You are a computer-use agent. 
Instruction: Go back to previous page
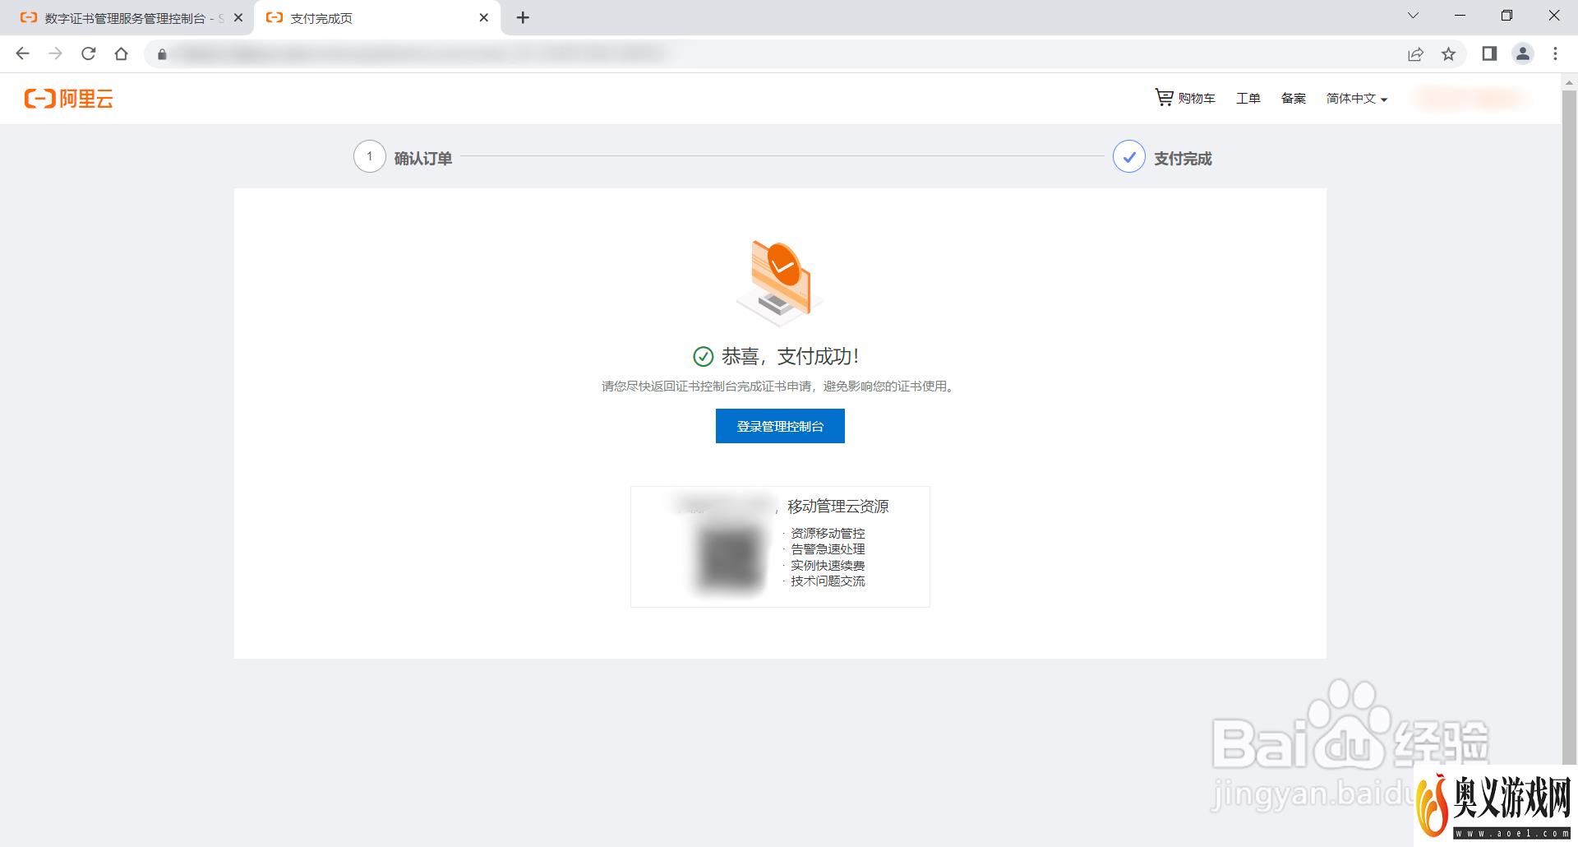(x=22, y=53)
